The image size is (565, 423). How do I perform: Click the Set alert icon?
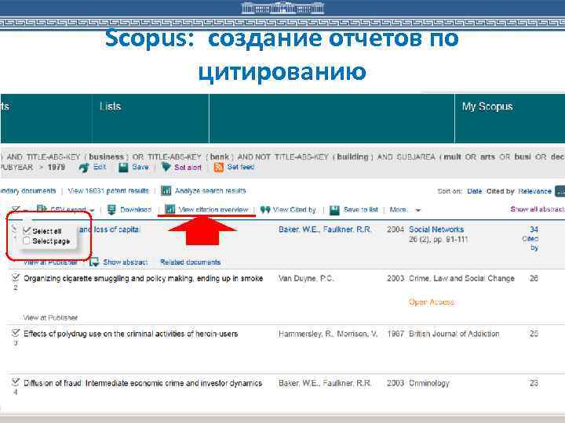click(x=166, y=168)
